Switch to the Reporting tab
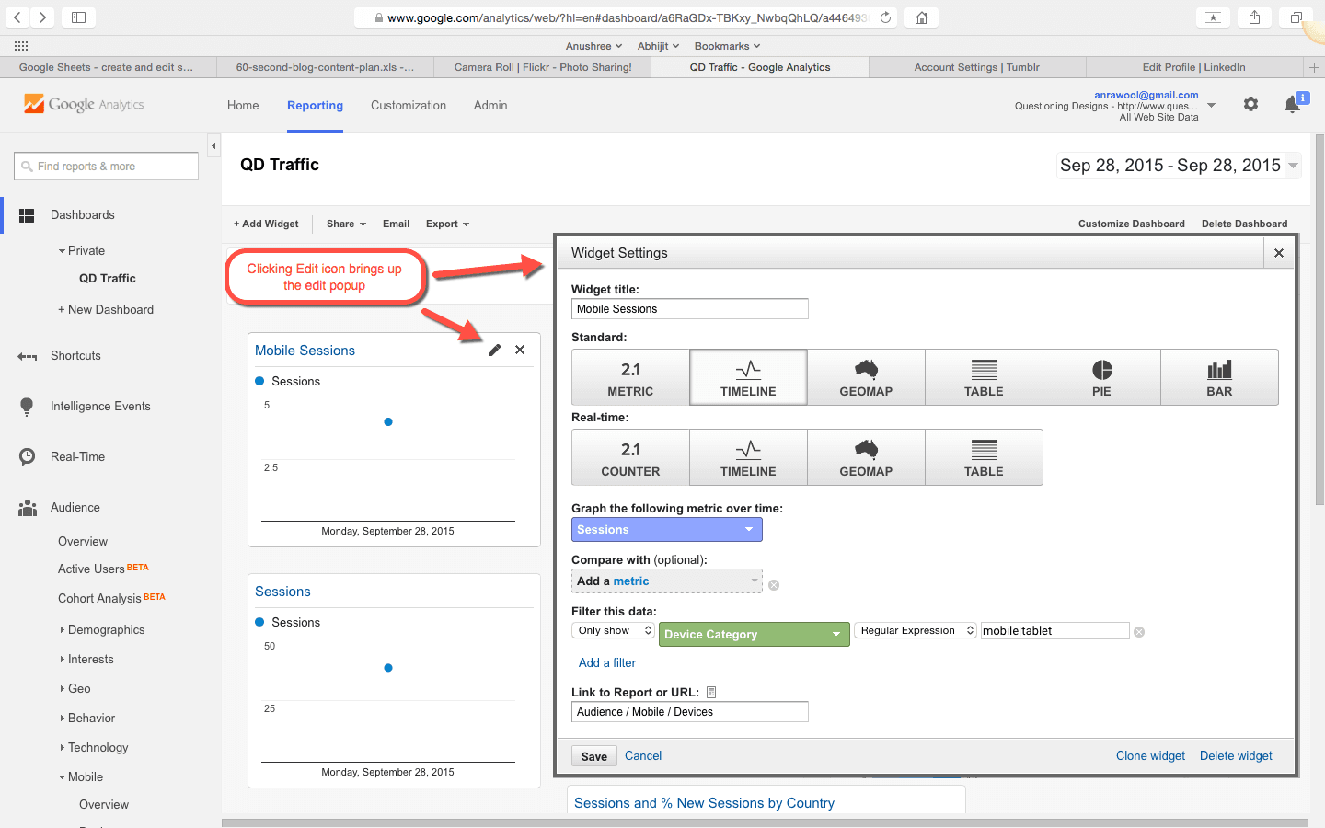The height and width of the screenshot is (828, 1325). [315, 106]
